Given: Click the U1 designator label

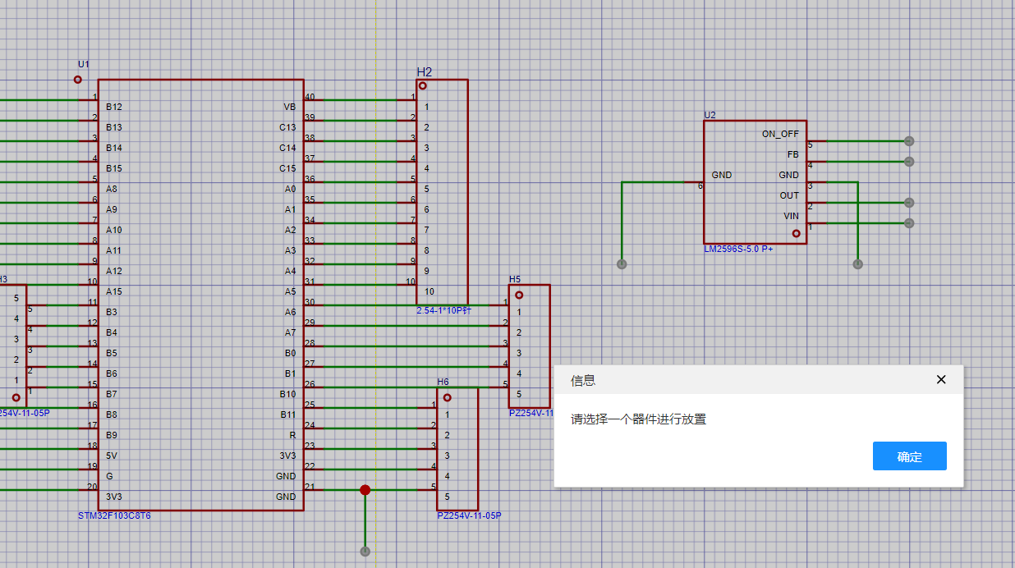Looking at the screenshot, I should tap(83, 64).
